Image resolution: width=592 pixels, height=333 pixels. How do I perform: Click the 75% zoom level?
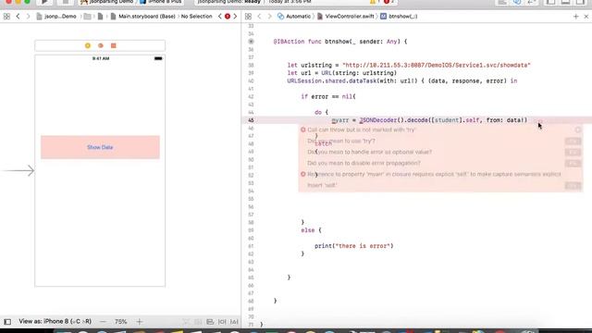tap(121, 322)
